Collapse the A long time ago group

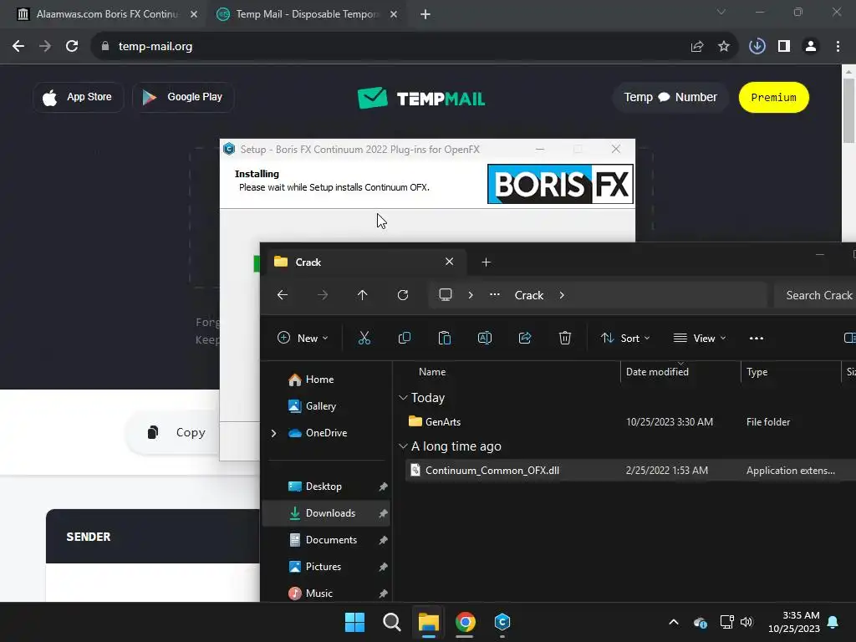pyautogui.click(x=403, y=446)
